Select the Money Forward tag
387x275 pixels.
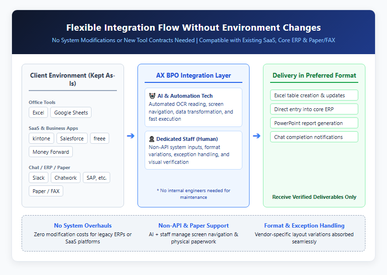click(x=51, y=152)
